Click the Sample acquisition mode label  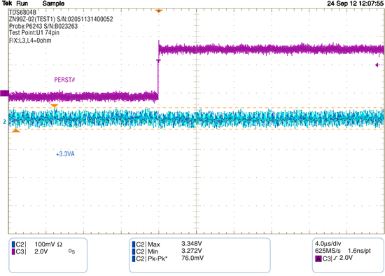53,4
